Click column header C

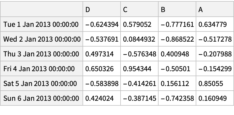point(139,10)
